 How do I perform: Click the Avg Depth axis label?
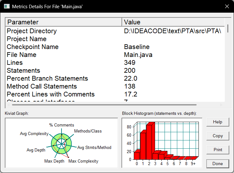click(36, 150)
